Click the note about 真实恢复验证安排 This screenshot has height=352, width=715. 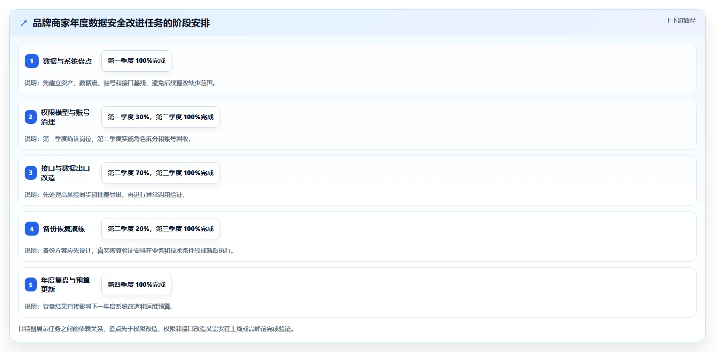(x=129, y=250)
